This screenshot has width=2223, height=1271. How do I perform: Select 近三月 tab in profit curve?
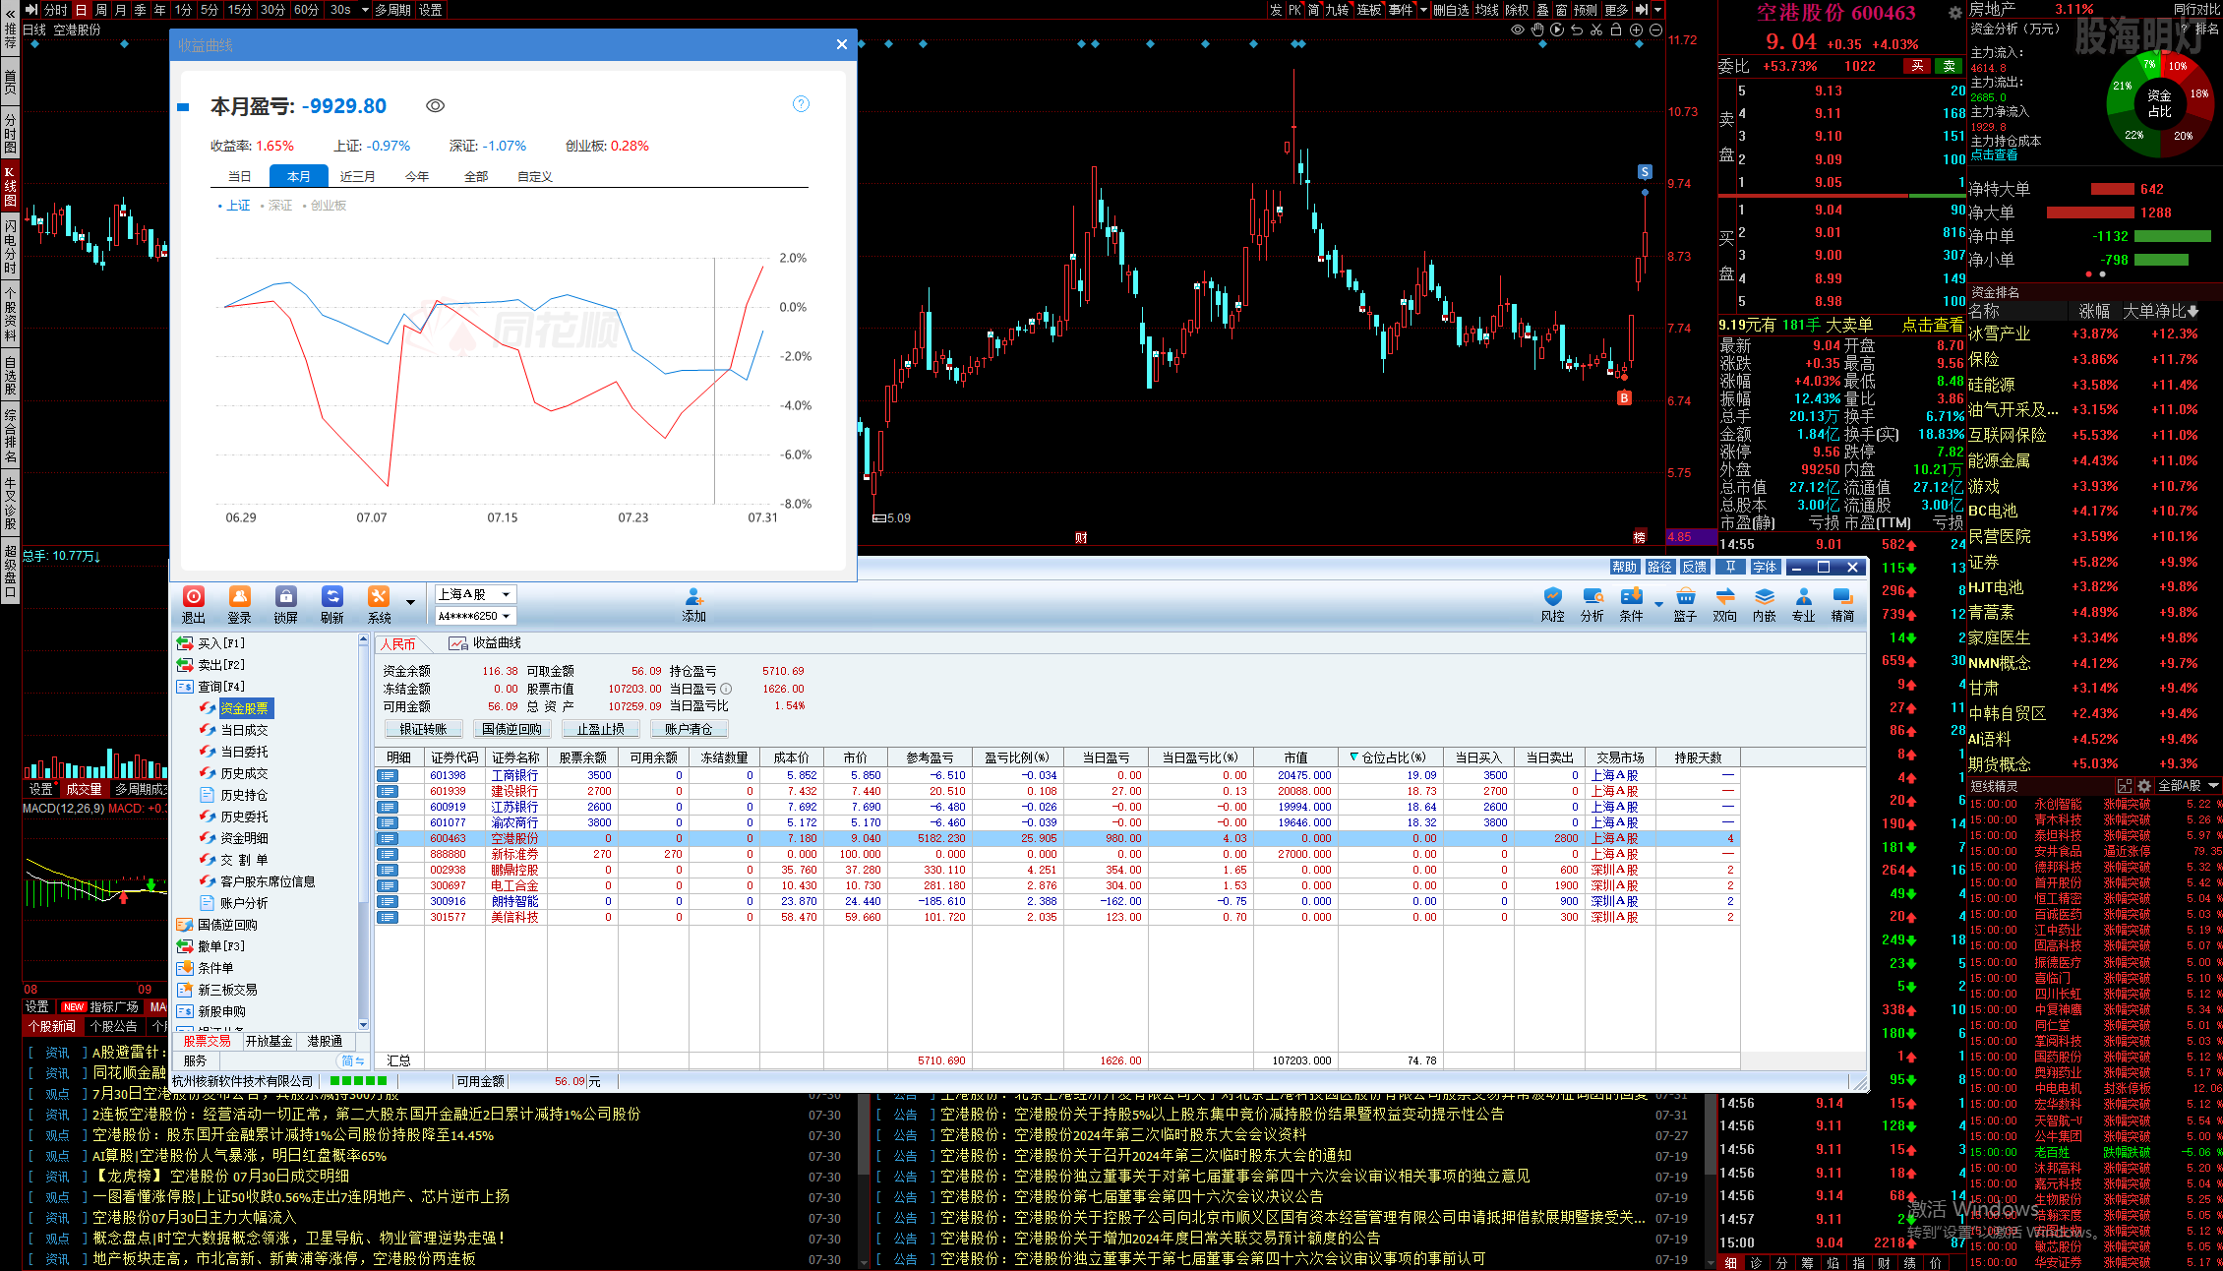[358, 176]
